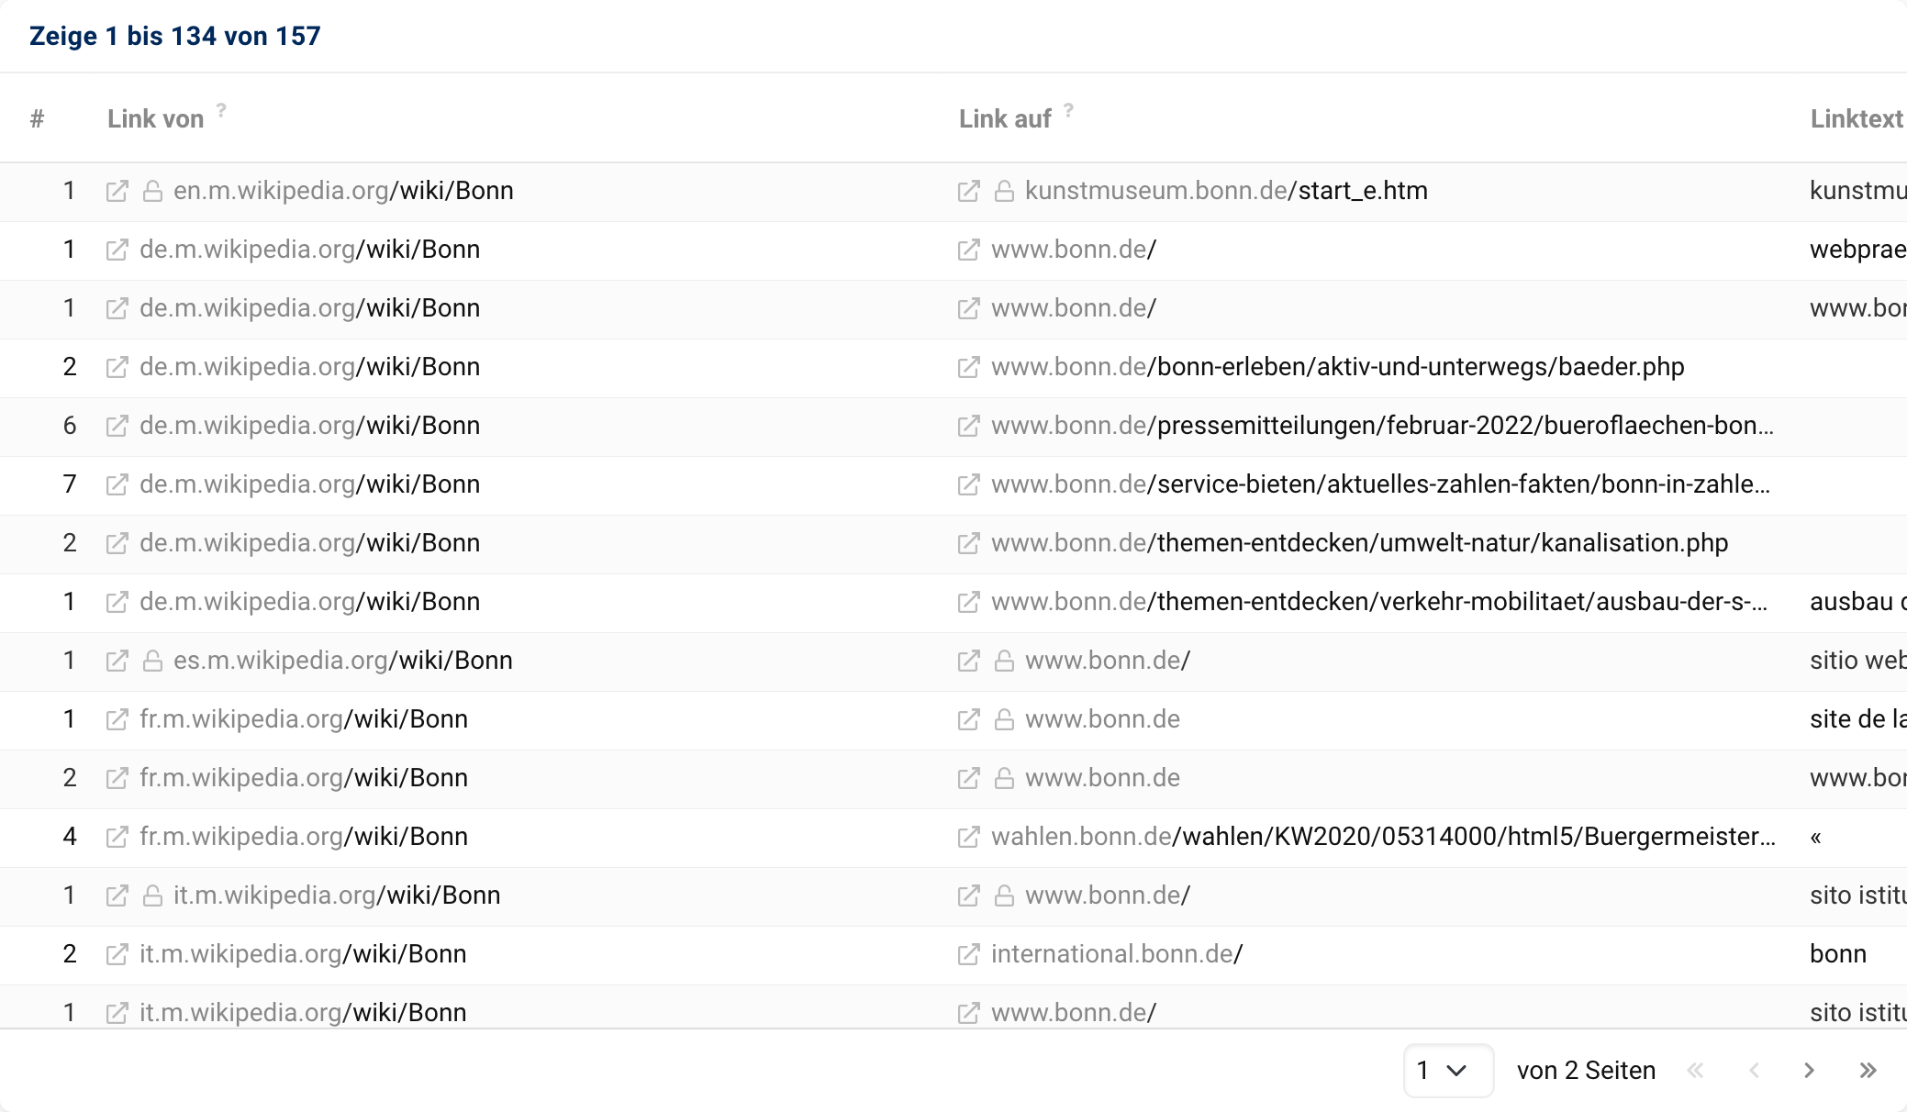This screenshot has height=1112, width=1907.
Task: Open external icon for international.bonn.de/ target
Action: click(968, 954)
